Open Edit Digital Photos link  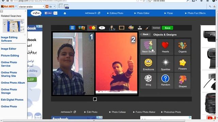12,100
